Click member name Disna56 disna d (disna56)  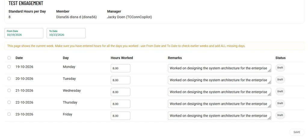76,17
